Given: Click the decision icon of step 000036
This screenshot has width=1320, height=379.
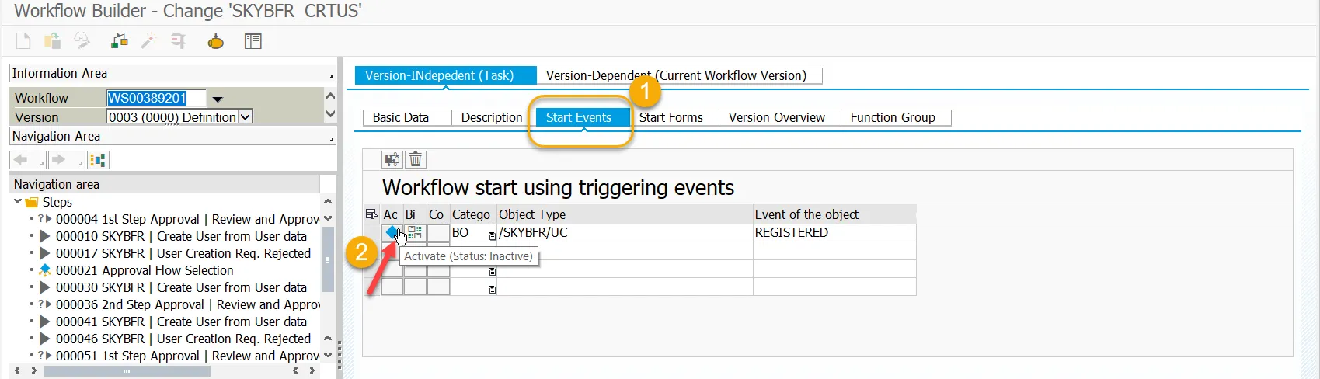Looking at the screenshot, I should 44,304.
